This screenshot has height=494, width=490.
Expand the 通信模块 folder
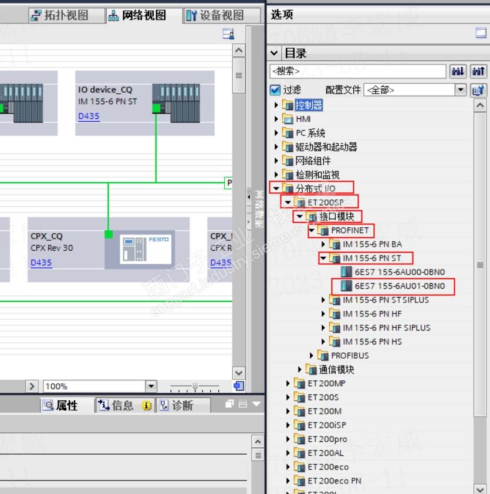click(300, 369)
